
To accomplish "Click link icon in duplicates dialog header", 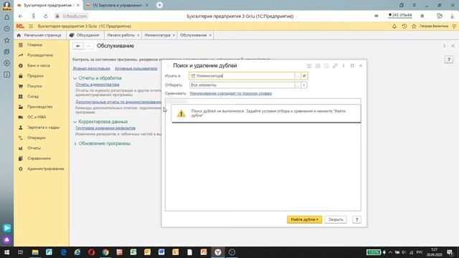I will point(335,66).
